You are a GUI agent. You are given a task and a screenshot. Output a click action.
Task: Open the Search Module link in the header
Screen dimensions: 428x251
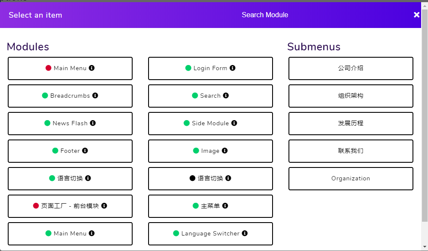[x=265, y=15]
